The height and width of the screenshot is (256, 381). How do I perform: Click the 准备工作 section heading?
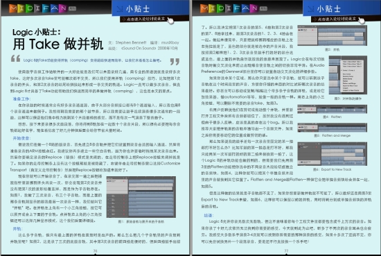(x=21, y=99)
